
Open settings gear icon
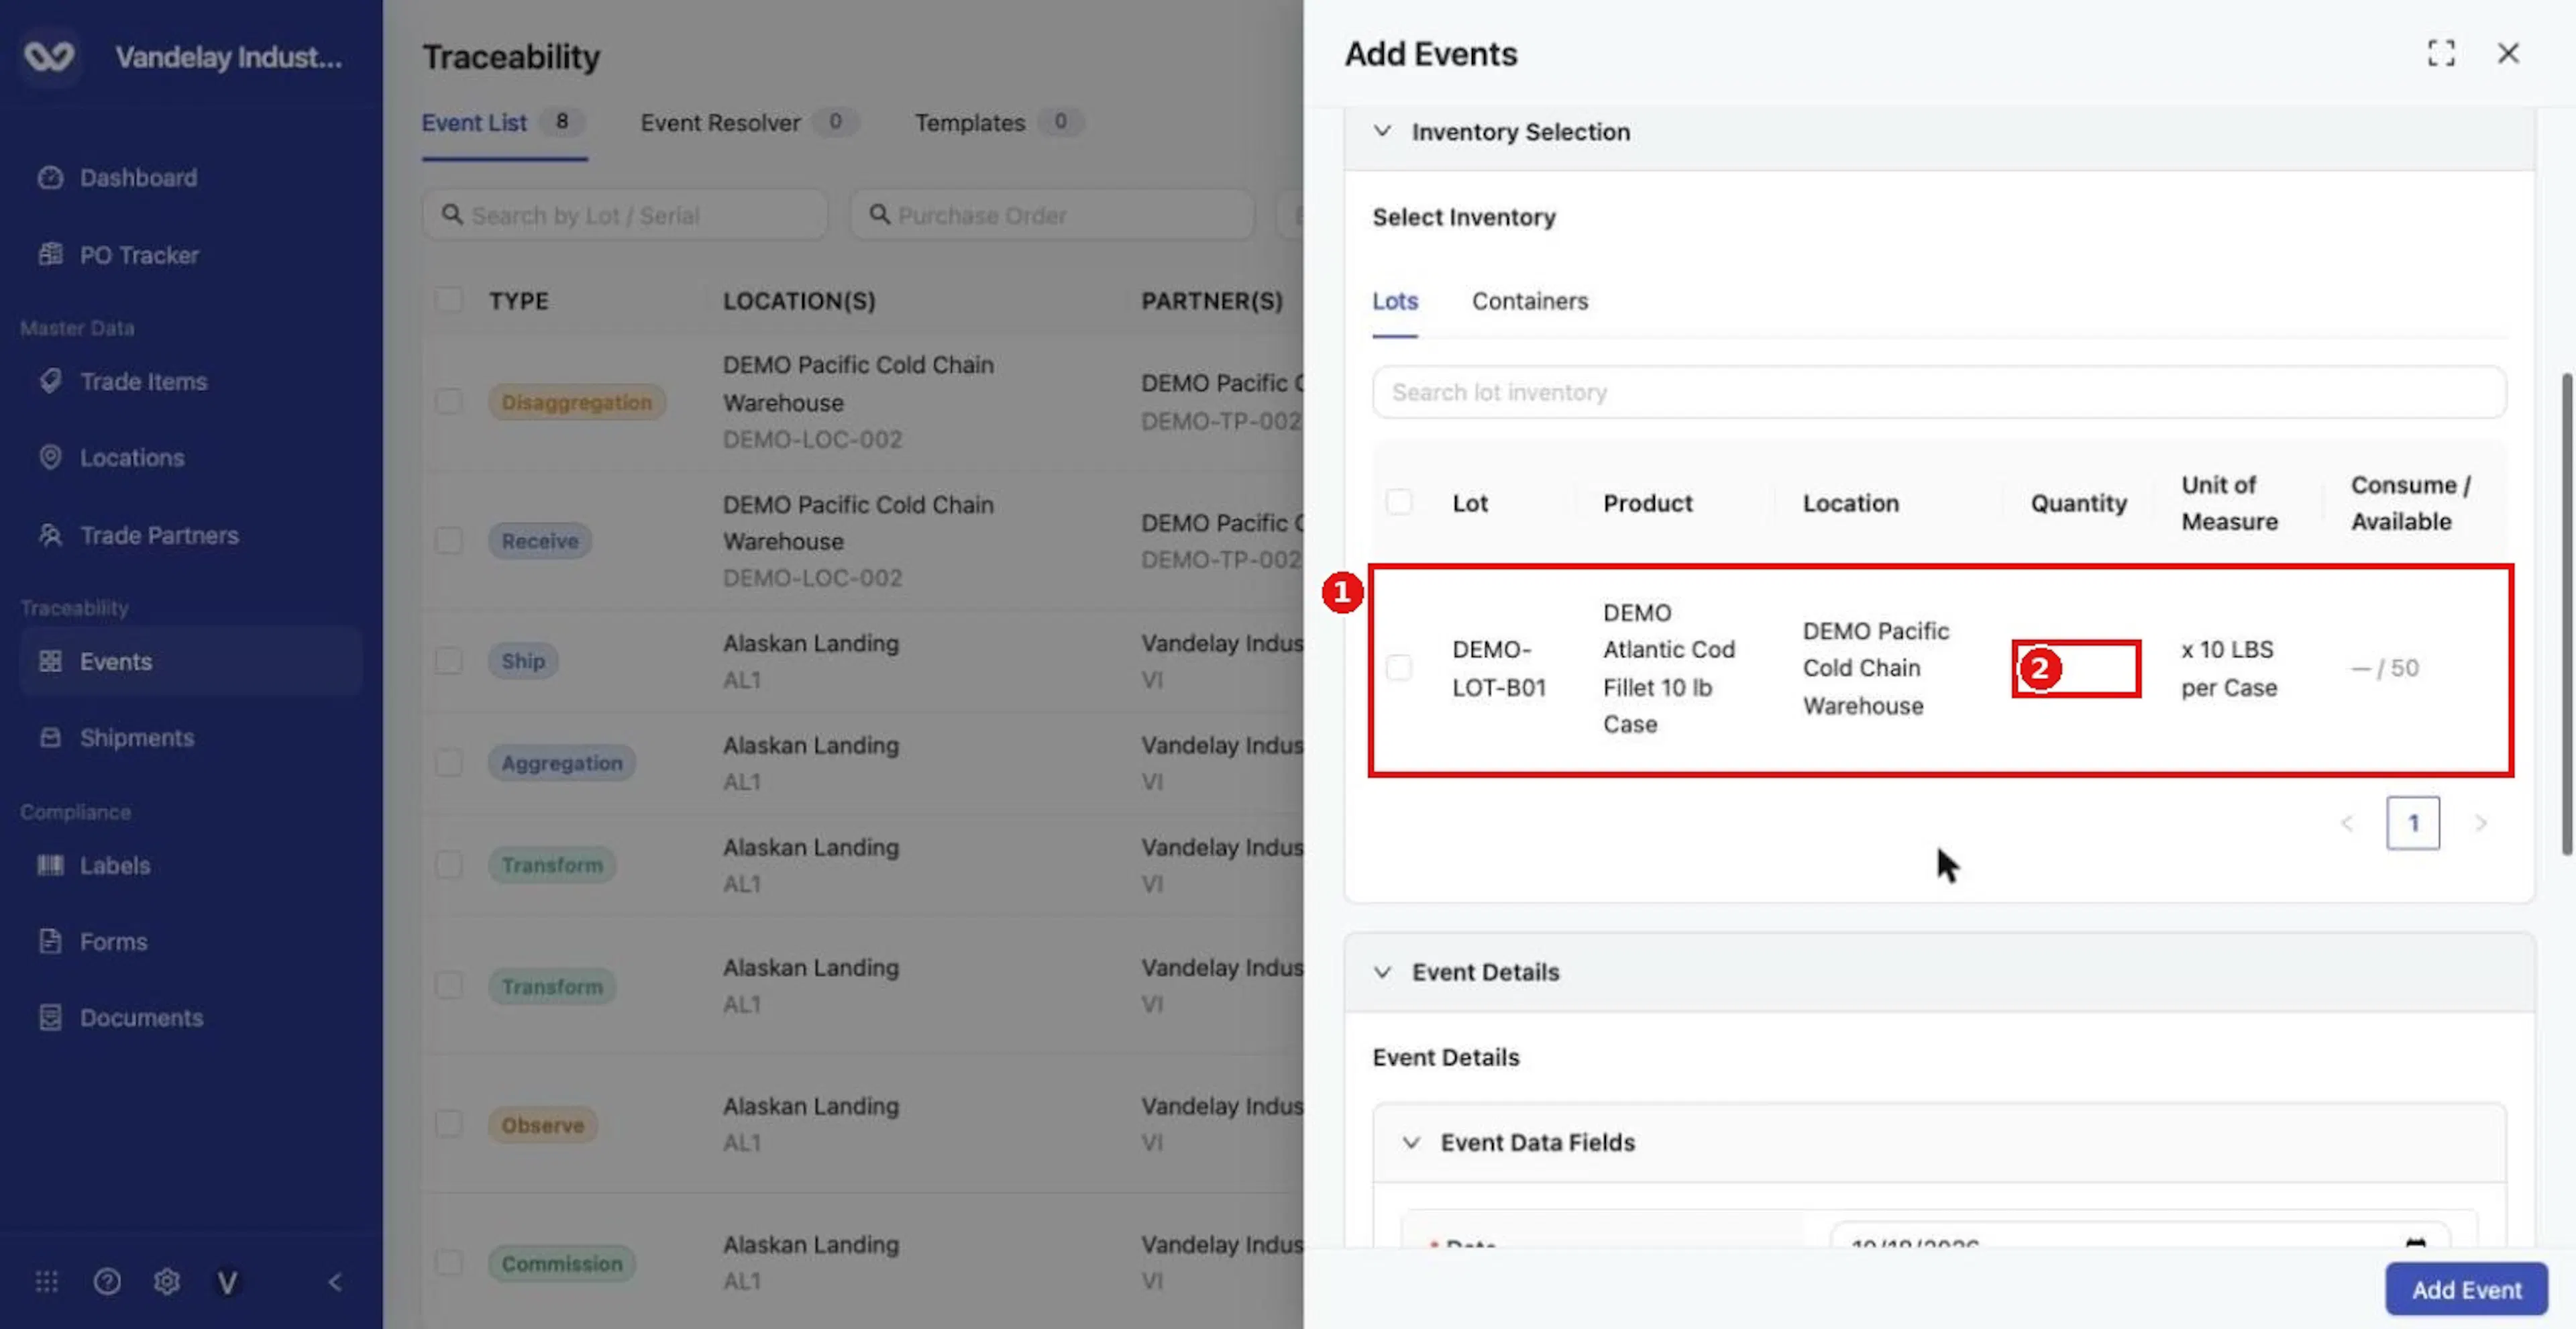[167, 1281]
